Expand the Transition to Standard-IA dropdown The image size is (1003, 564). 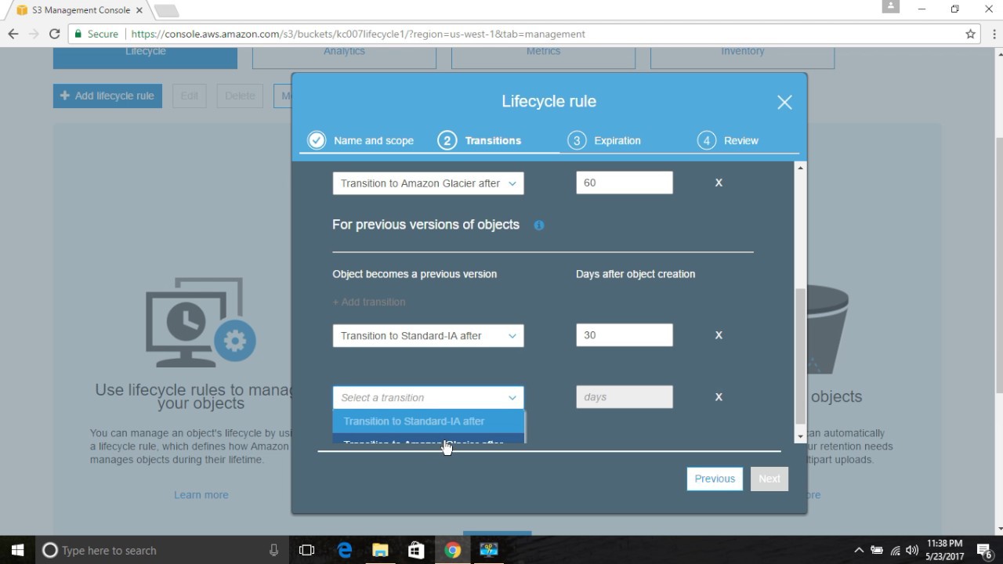pyautogui.click(x=428, y=336)
